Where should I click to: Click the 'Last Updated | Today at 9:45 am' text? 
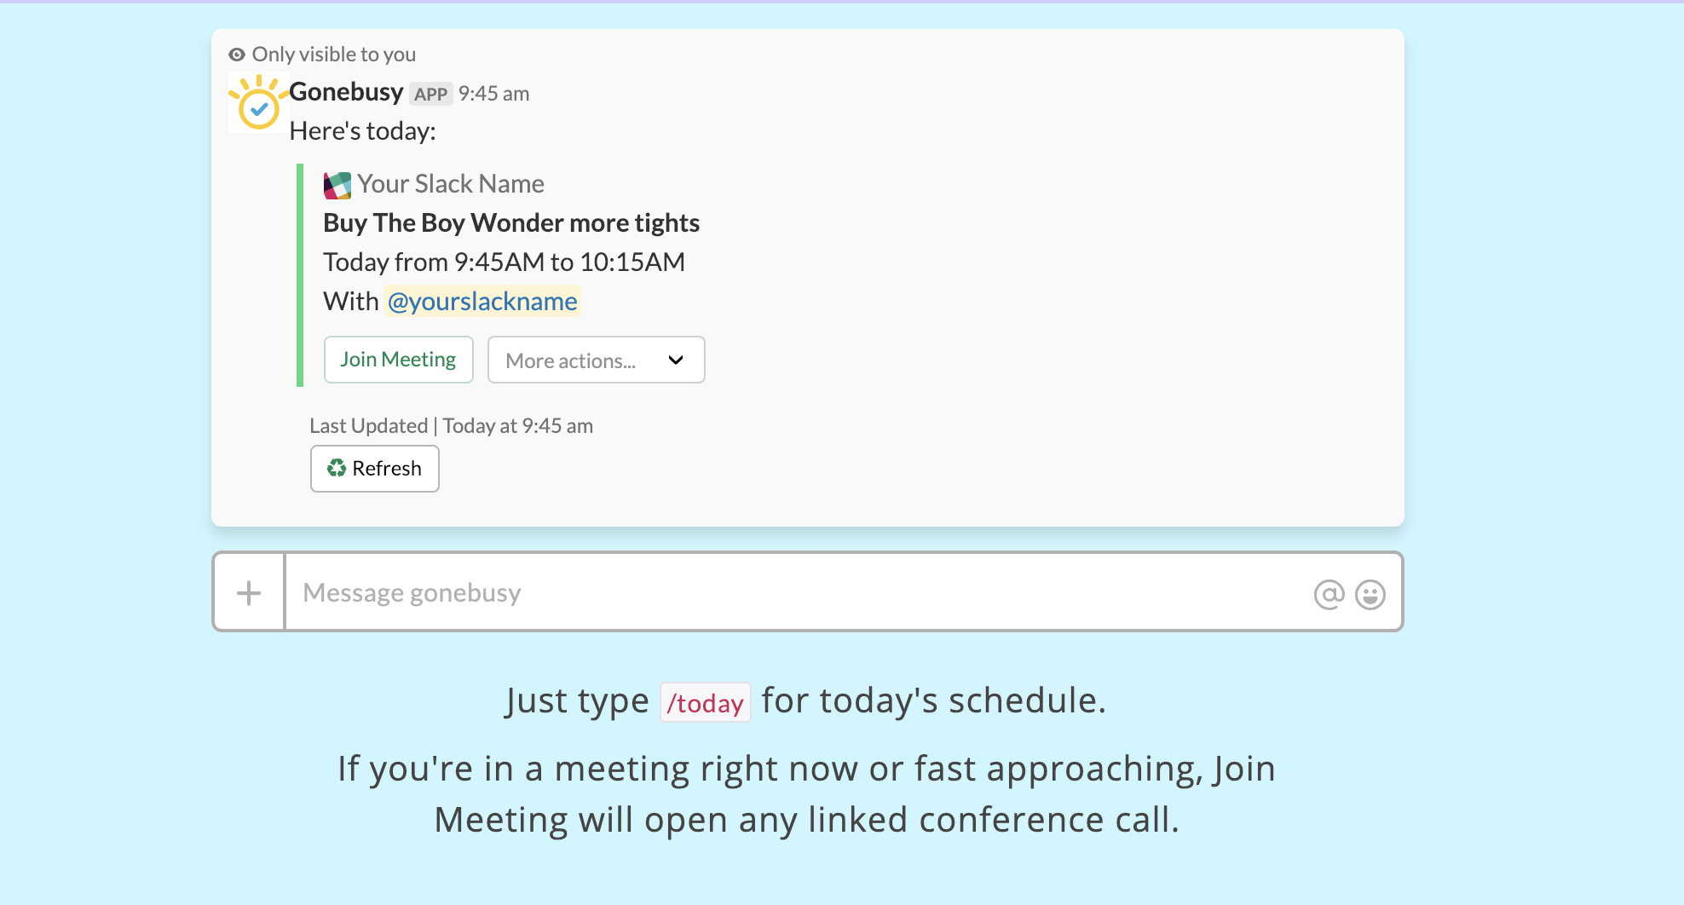451,425
